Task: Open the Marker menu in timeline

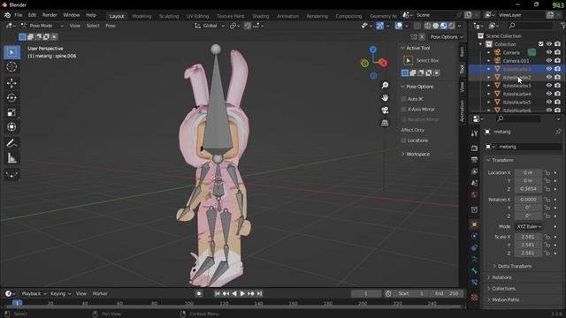Action: click(100, 293)
